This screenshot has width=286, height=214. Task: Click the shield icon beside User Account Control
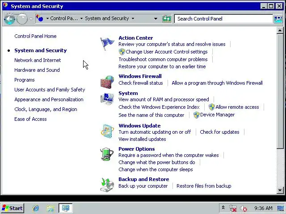[x=122, y=52]
